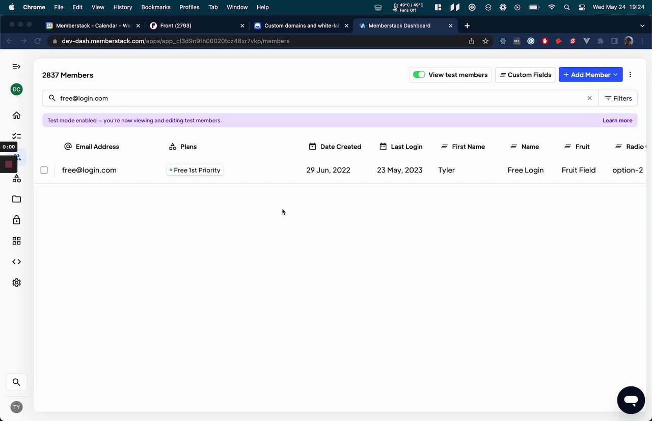
Task: Sort by the Email Address column header
Action: (x=92, y=147)
